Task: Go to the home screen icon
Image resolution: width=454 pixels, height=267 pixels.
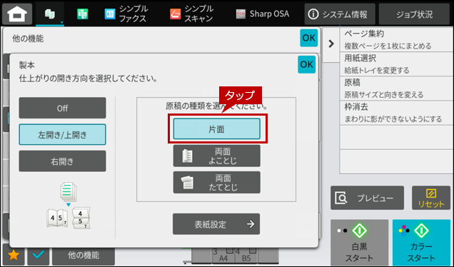Action: 17,14
